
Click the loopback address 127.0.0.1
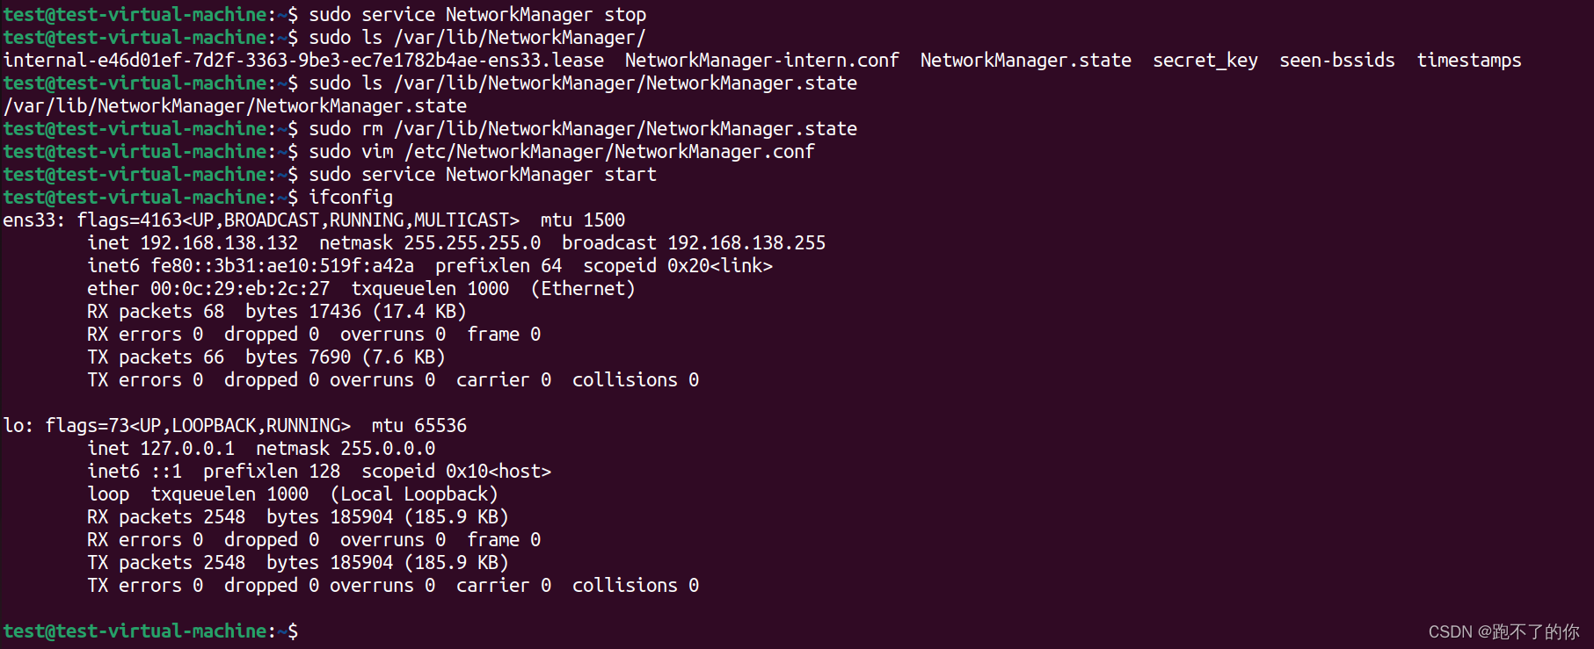click(187, 449)
